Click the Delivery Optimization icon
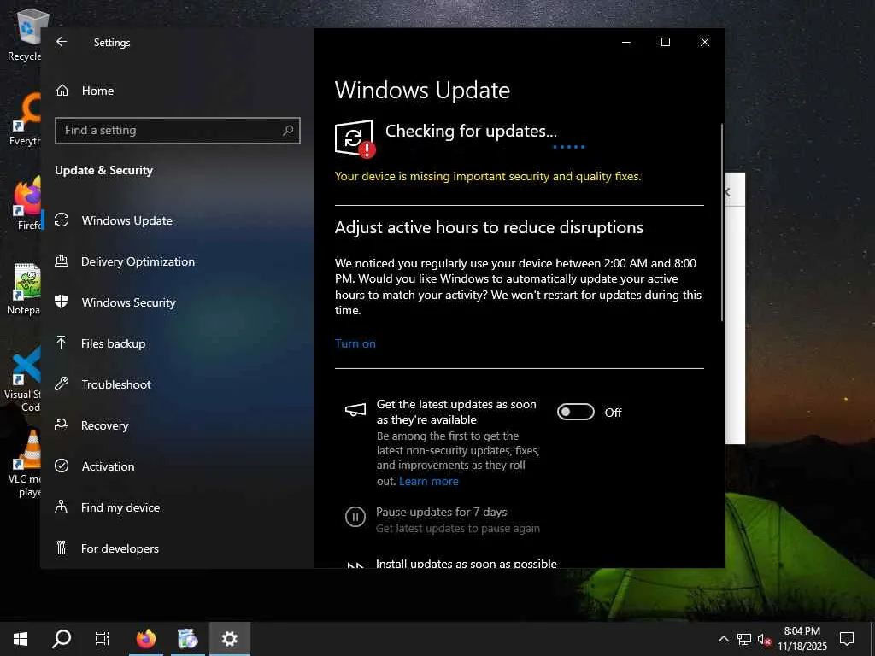The image size is (875, 656). coord(62,261)
